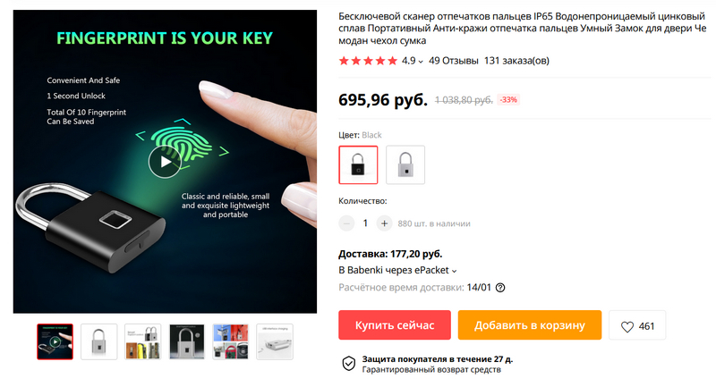View the USB charging thumbnail image
The height and width of the screenshot is (387, 716).
275,341
